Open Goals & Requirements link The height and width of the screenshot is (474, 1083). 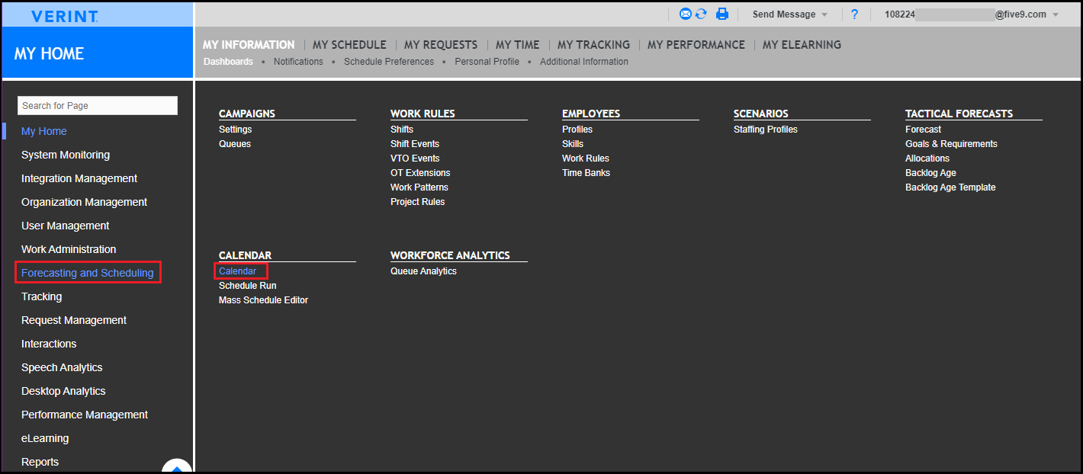(x=951, y=144)
